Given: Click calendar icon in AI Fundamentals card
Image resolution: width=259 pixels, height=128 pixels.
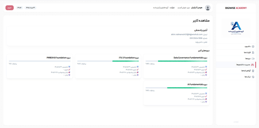Looking at the screenshot, I should [x=206, y=94].
